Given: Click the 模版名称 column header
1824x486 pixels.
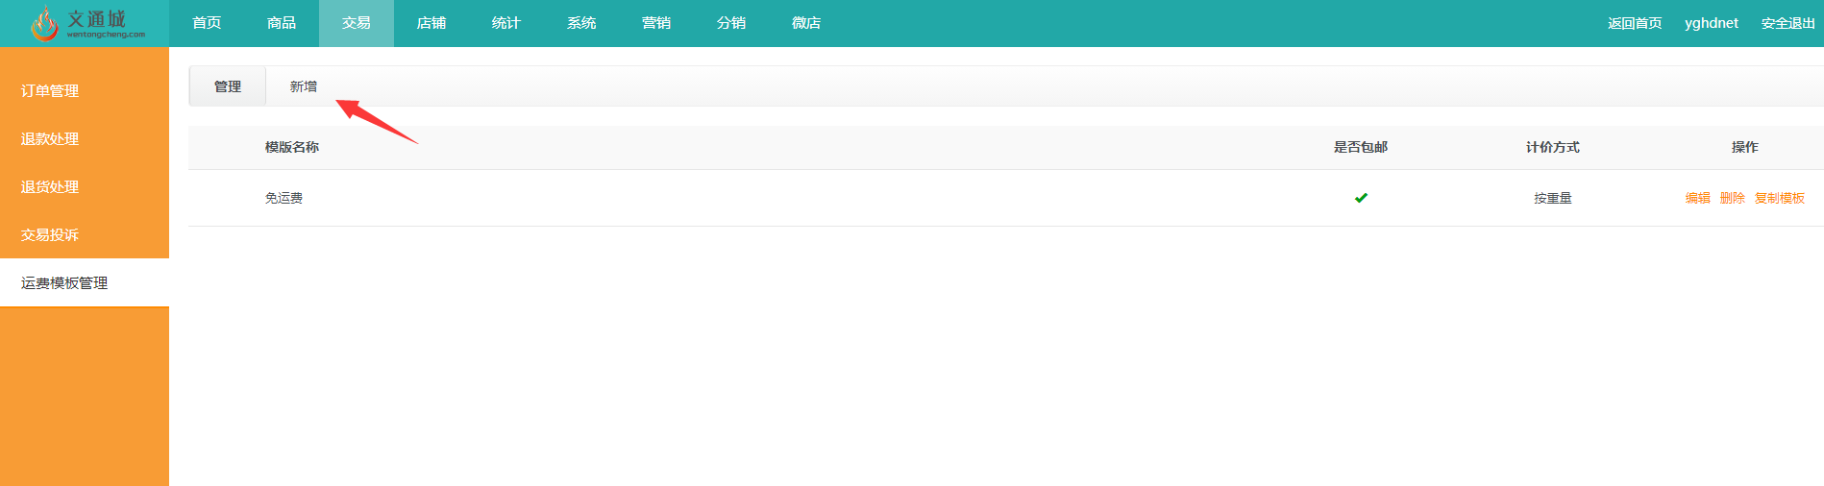Looking at the screenshot, I should click(x=292, y=147).
